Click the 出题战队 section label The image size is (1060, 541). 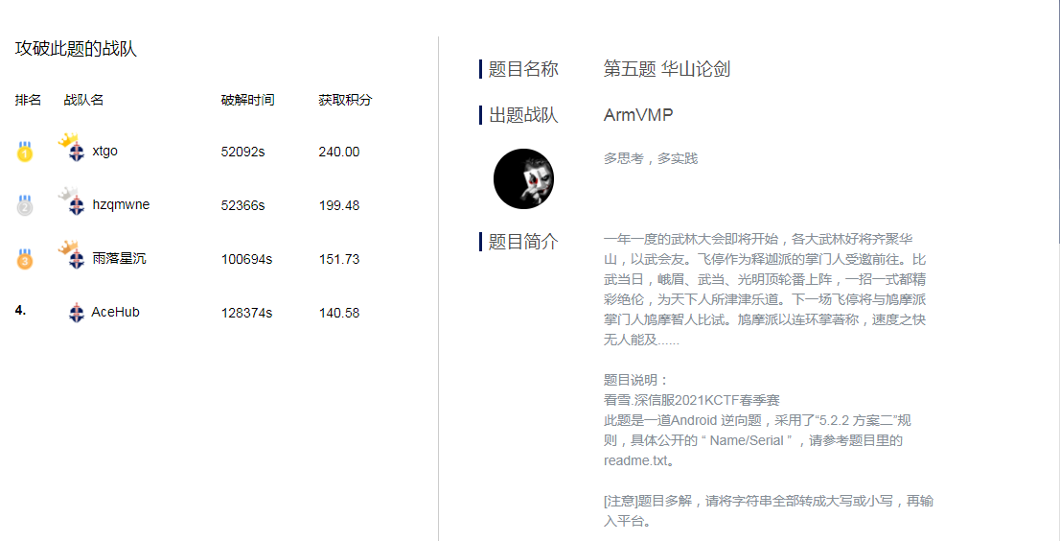pos(523,115)
